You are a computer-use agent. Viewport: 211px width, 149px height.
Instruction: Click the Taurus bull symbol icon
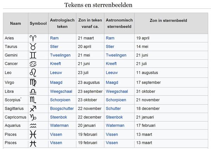pyautogui.click(x=33, y=47)
